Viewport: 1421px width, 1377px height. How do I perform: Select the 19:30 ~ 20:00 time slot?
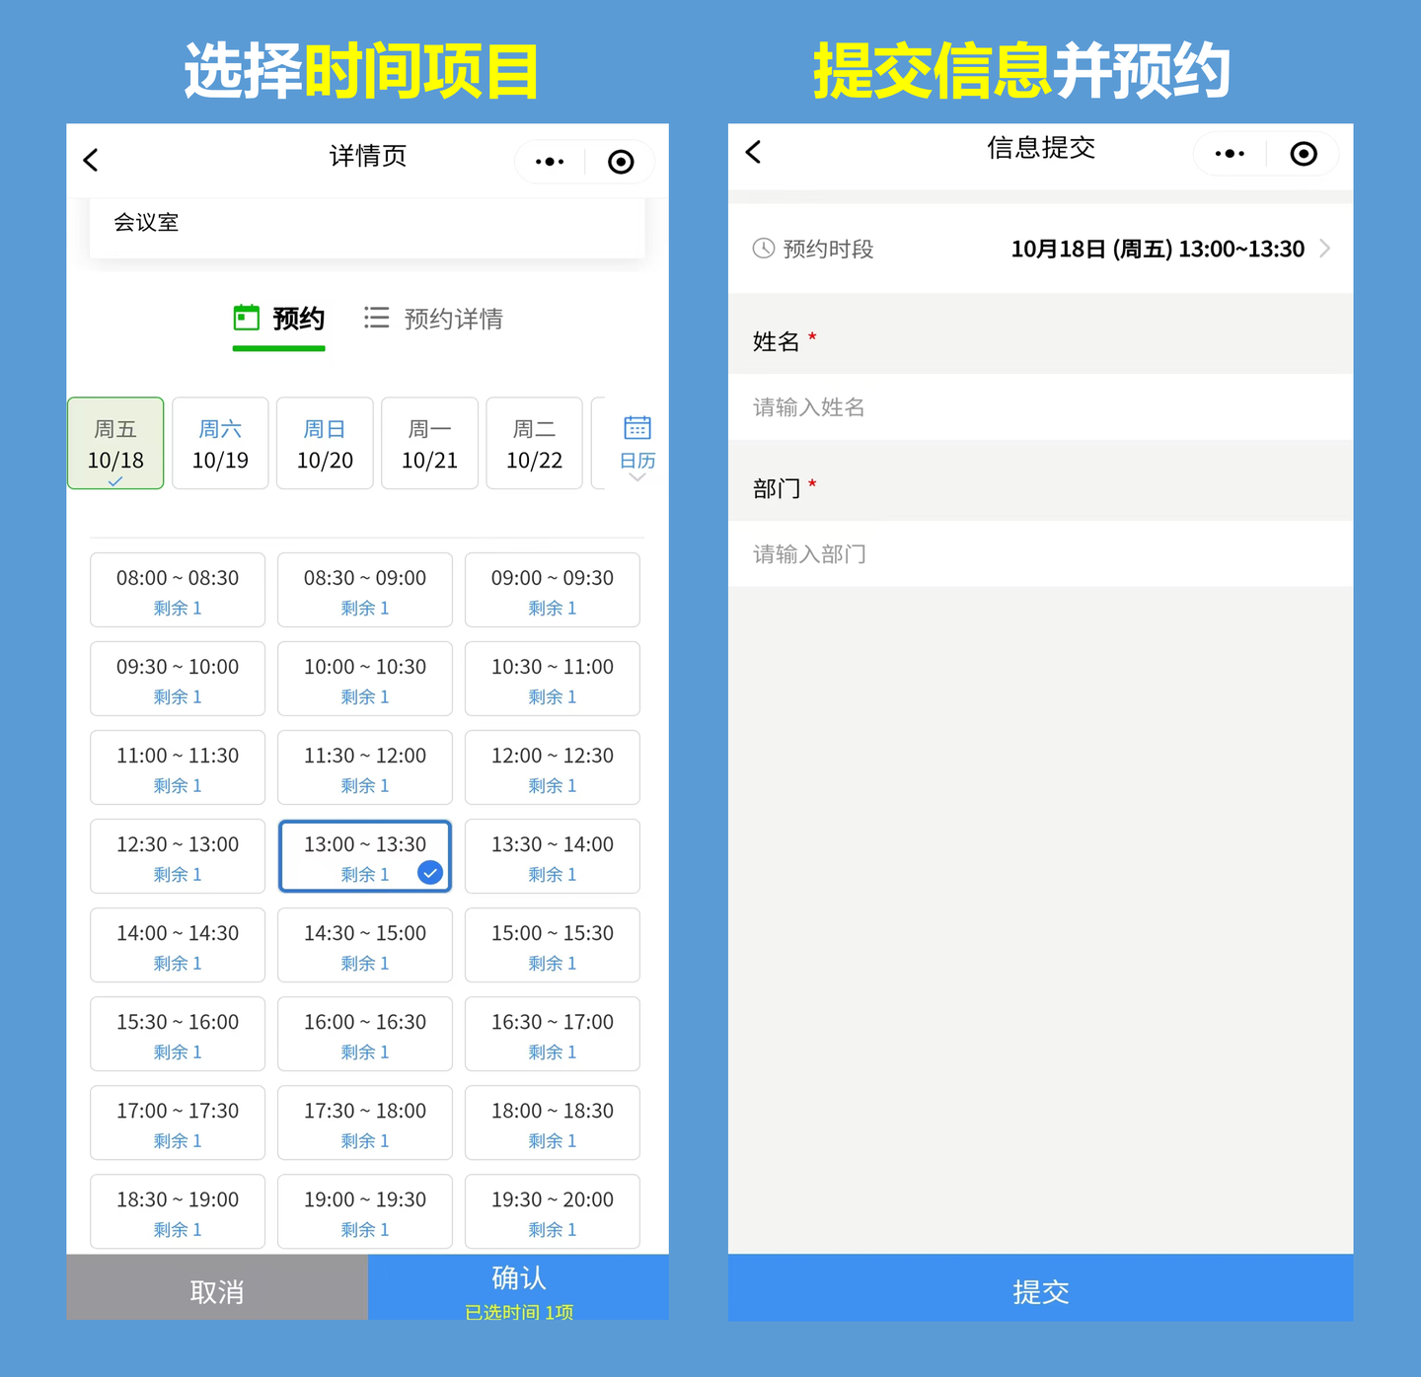click(x=553, y=1211)
